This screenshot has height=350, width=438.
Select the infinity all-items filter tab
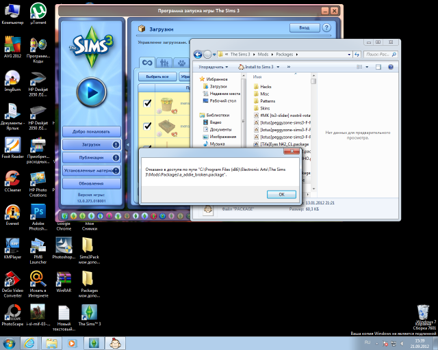click(147, 62)
